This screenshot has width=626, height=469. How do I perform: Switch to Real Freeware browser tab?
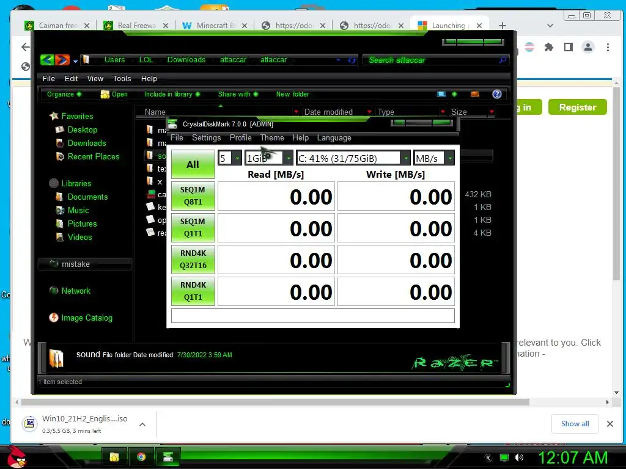[136, 26]
